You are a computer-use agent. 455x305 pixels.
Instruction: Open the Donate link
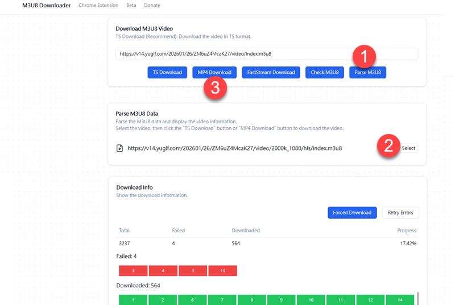(152, 6)
